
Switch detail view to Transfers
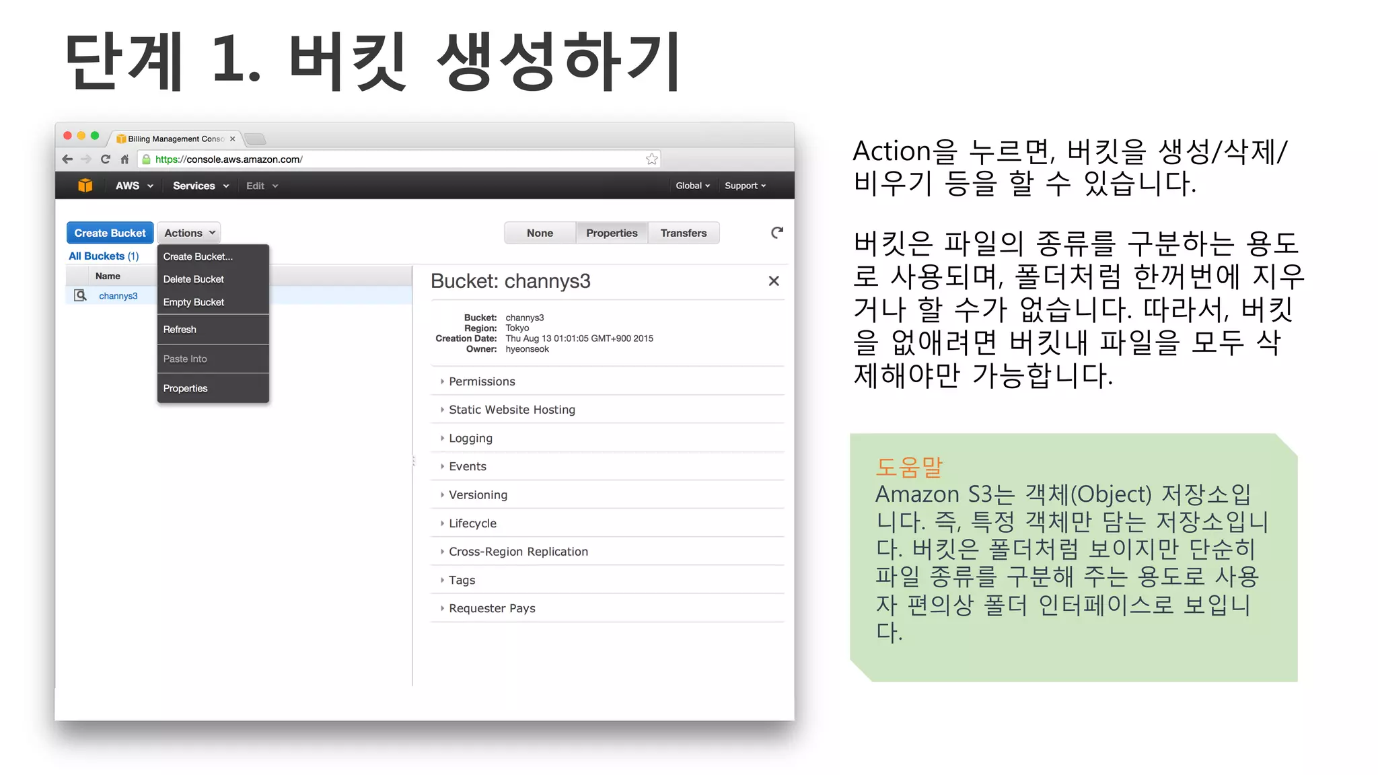(683, 233)
